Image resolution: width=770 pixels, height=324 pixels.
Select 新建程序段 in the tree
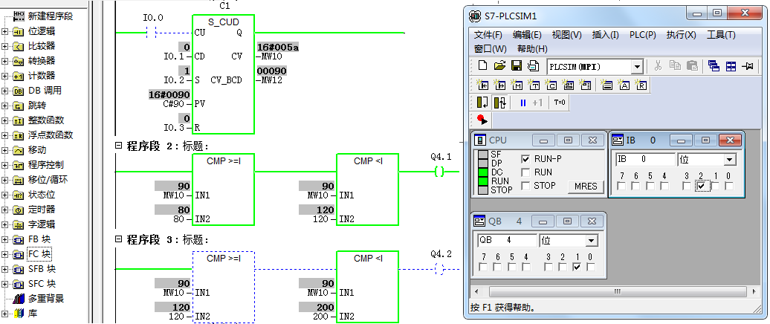(50, 16)
